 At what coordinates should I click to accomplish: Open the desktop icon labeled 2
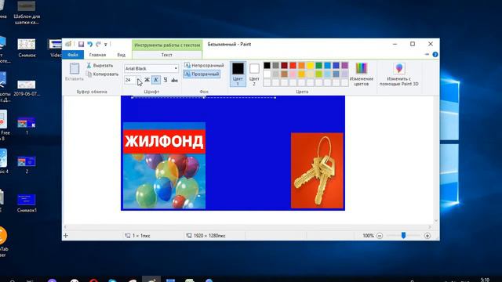tap(27, 164)
